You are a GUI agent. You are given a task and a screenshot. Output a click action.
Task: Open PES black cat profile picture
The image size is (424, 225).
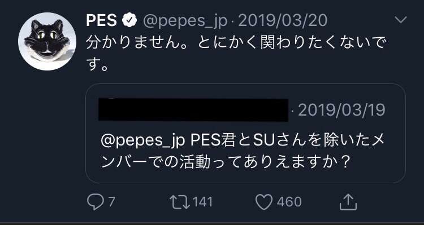coord(47,41)
